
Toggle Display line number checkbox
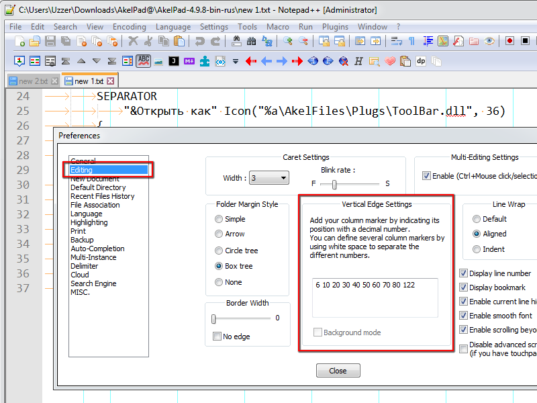pyautogui.click(x=463, y=273)
